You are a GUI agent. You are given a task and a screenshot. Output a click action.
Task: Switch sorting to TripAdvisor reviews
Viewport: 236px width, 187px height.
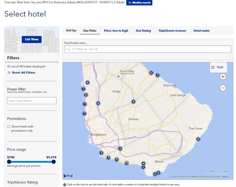point(172,31)
